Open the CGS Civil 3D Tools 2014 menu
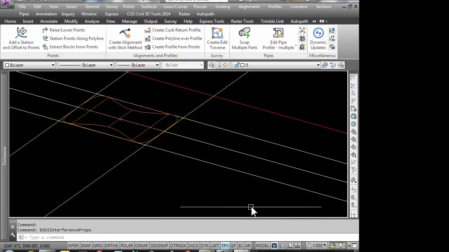Image resolution: width=449 pixels, height=252 pixels. tap(148, 14)
